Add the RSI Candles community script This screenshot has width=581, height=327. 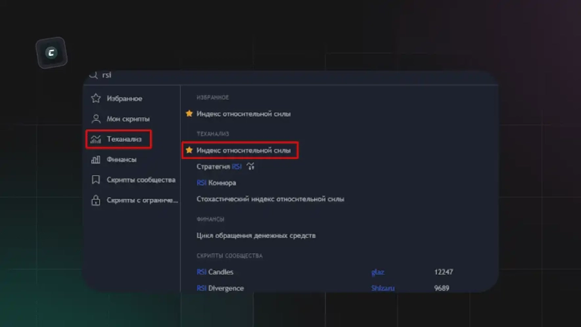click(x=215, y=272)
